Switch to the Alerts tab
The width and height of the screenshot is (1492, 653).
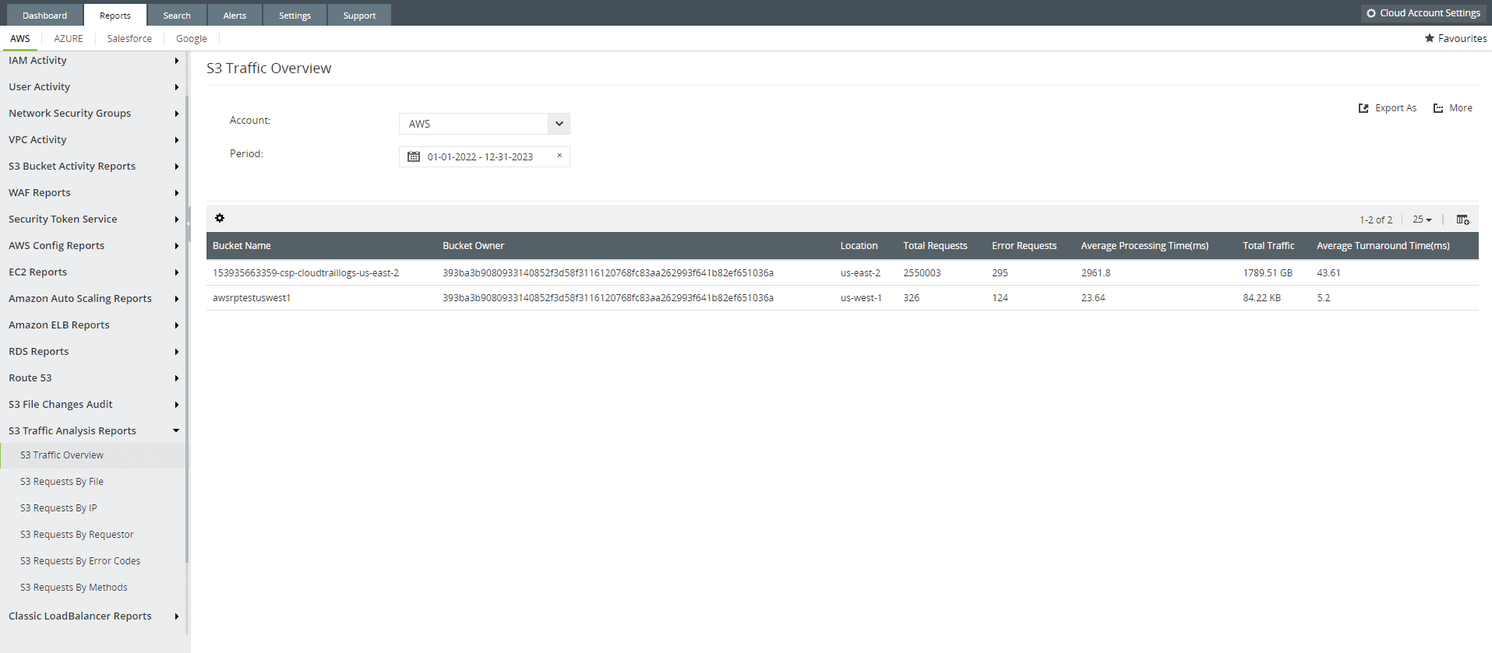click(235, 16)
